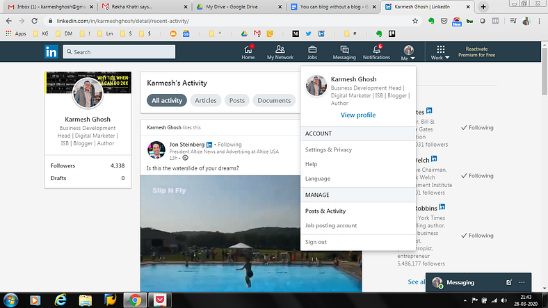Open the LinkedIn logo home link
548x308 pixels.
51,52
